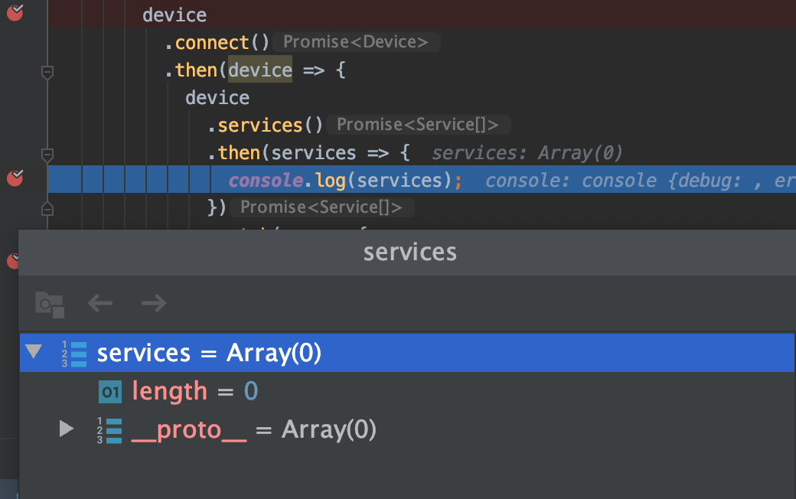Select the services = Array(0) row text
The image size is (796, 499).
pos(209,353)
